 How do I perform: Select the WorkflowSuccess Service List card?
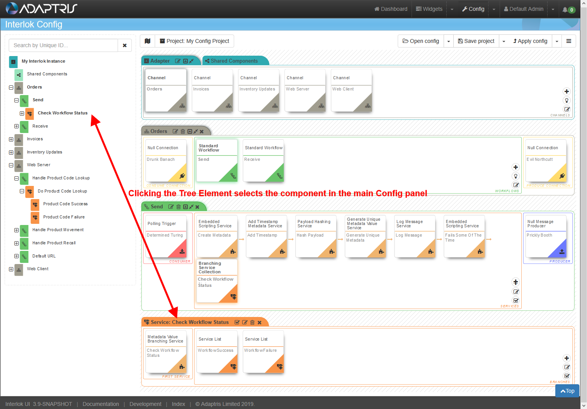tap(217, 351)
